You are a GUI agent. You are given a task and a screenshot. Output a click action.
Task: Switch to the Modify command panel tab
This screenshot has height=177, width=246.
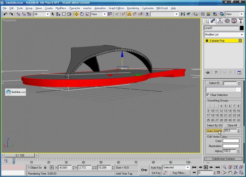[213, 21]
